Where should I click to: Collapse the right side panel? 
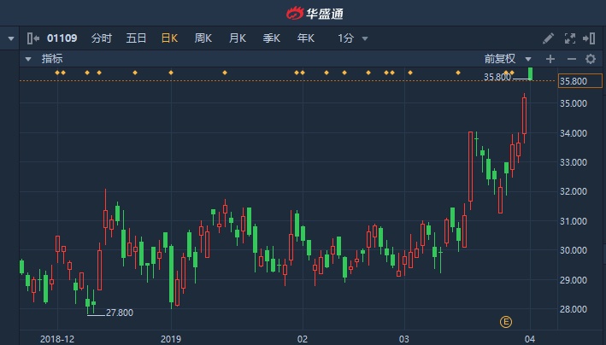[589, 38]
